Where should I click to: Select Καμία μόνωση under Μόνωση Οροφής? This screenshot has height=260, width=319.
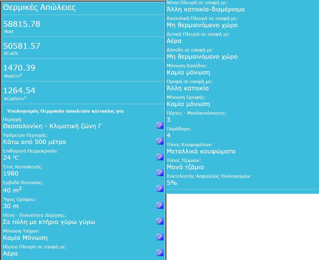tap(188, 104)
